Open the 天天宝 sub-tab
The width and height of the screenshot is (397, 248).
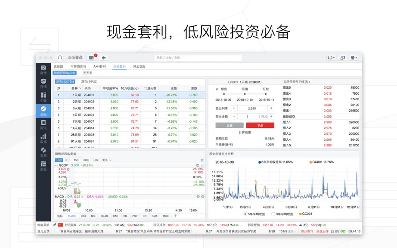pyautogui.click(x=87, y=73)
